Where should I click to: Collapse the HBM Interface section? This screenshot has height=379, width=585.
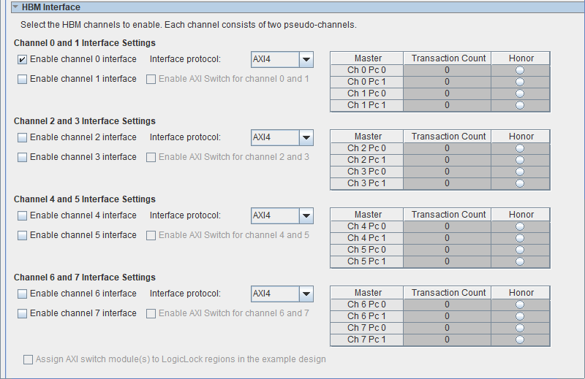click(15, 7)
